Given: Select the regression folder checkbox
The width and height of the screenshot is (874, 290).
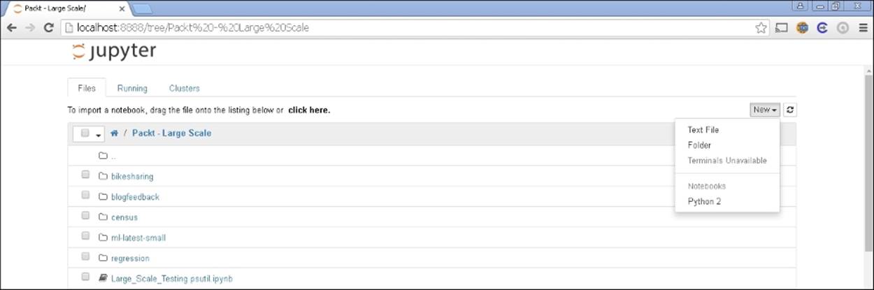Looking at the screenshot, I should 85,256.
